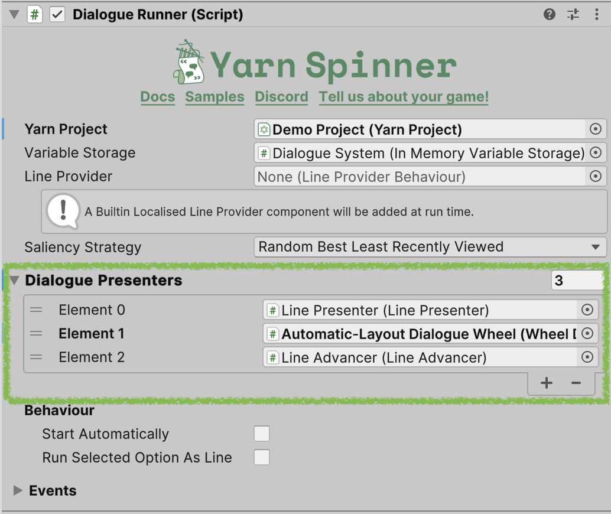Open the three-dot component context menu
This screenshot has height=514, width=611.
596,15
